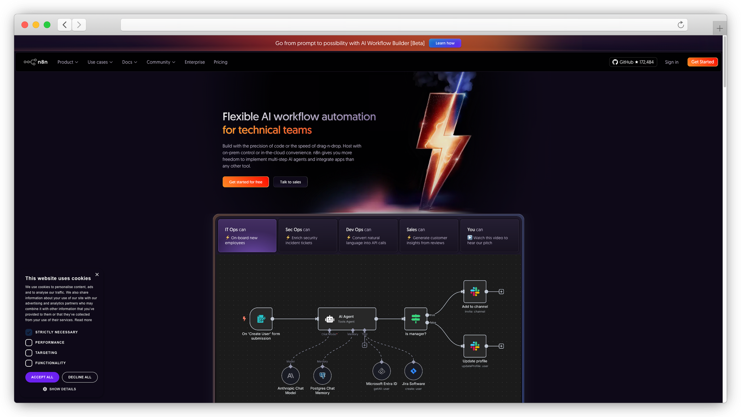Select the Postgres Chat Memory node icon
741x417 pixels.
click(322, 376)
